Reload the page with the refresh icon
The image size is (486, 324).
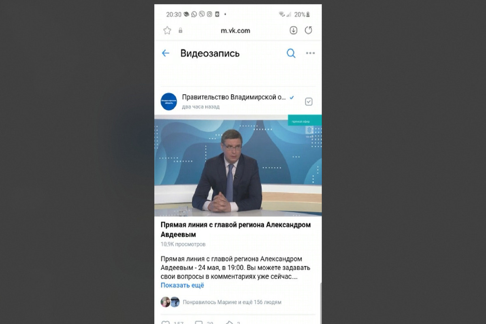[x=309, y=30]
